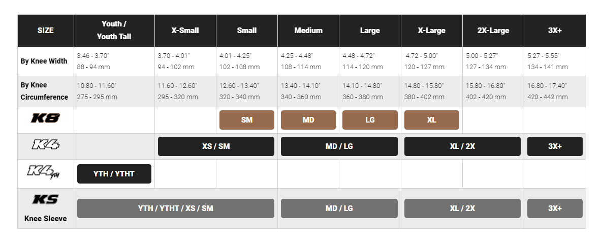Choose the black K4 MD / LG button

(x=339, y=146)
